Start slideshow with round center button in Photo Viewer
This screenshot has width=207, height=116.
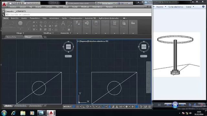(175, 105)
